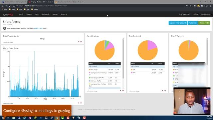213x120 pixels.
Task: Click the Top 5 Targets pie chart
Action: pyautogui.click(x=189, y=50)
